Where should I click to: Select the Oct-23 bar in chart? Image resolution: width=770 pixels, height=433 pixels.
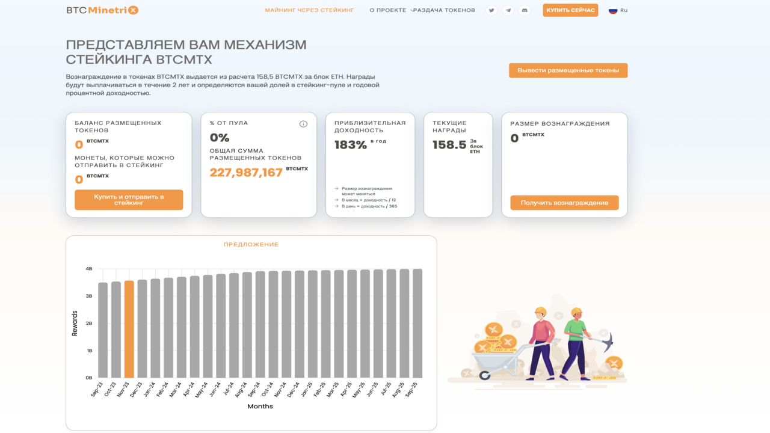[116, 330]
